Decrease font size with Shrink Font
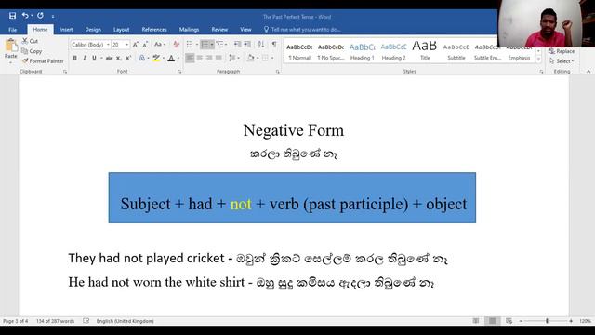 pos(145,45)
